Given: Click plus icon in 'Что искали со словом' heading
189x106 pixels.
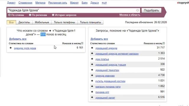Looking at the screenshot, I should [50, 31].
